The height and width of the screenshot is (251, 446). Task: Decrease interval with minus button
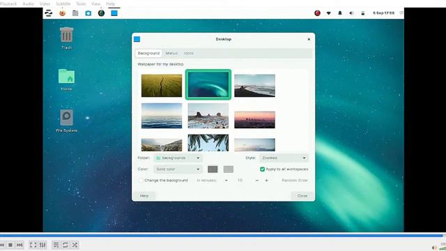click(x=257, y=181)
